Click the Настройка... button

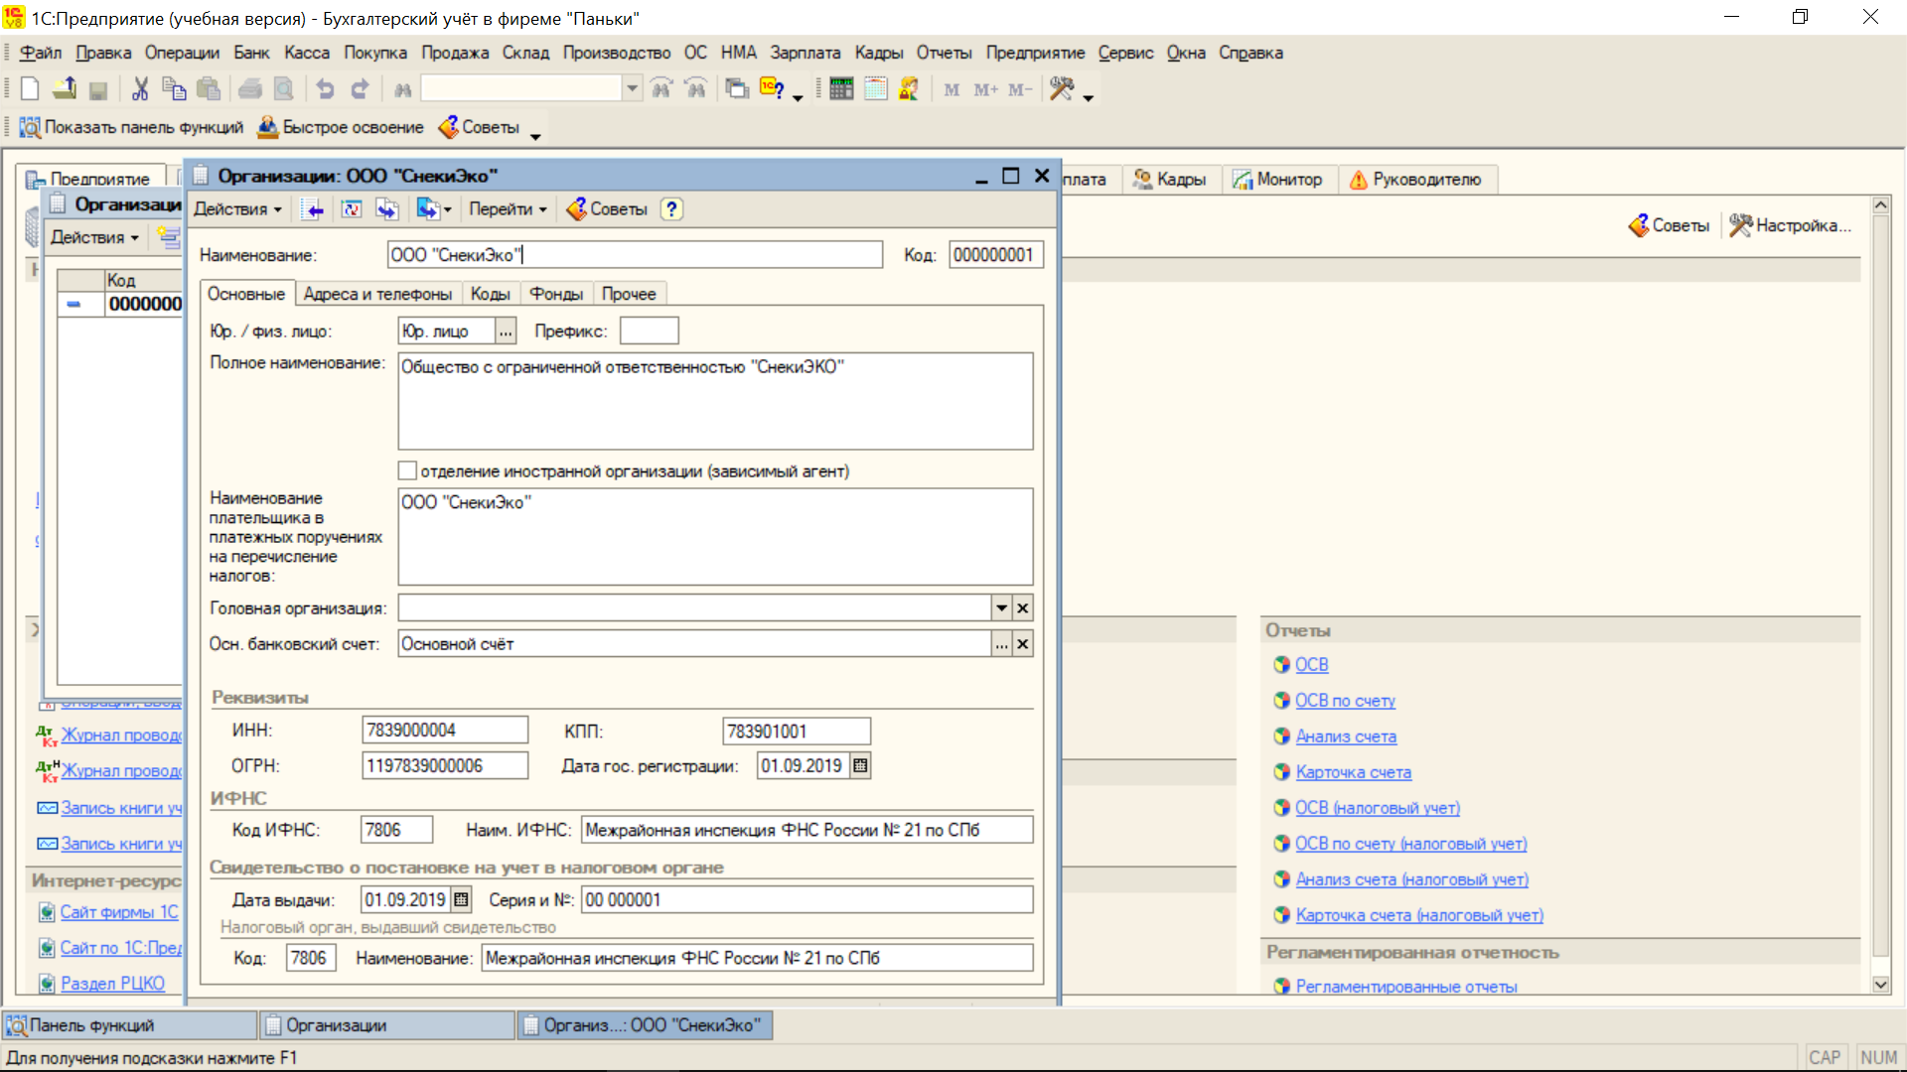click(1792, 225)
